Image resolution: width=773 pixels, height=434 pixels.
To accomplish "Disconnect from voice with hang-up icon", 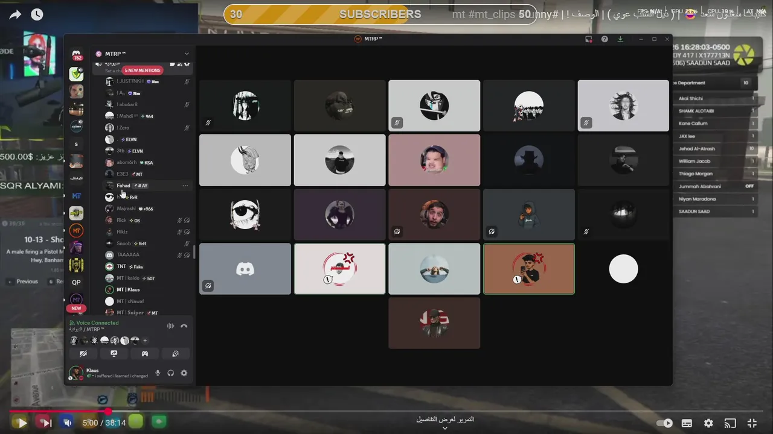I will point(184,326).
